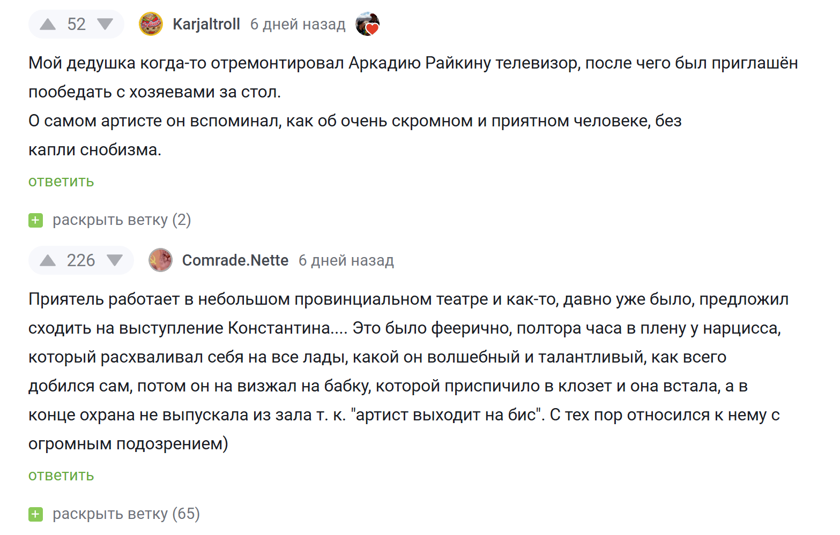Image resolution: width=840 pixels, height=535 pixels.
Task: Click green plus icon for 65-reply branch
Action: [35, 514]
